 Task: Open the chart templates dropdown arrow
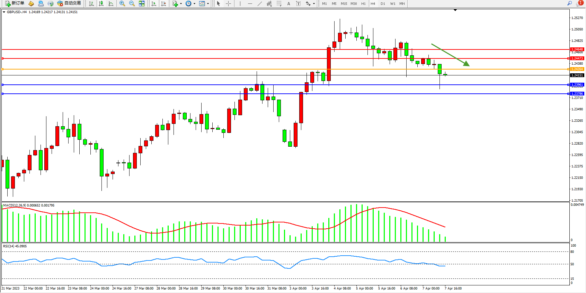pyautogui.click(x=208, y=4)
